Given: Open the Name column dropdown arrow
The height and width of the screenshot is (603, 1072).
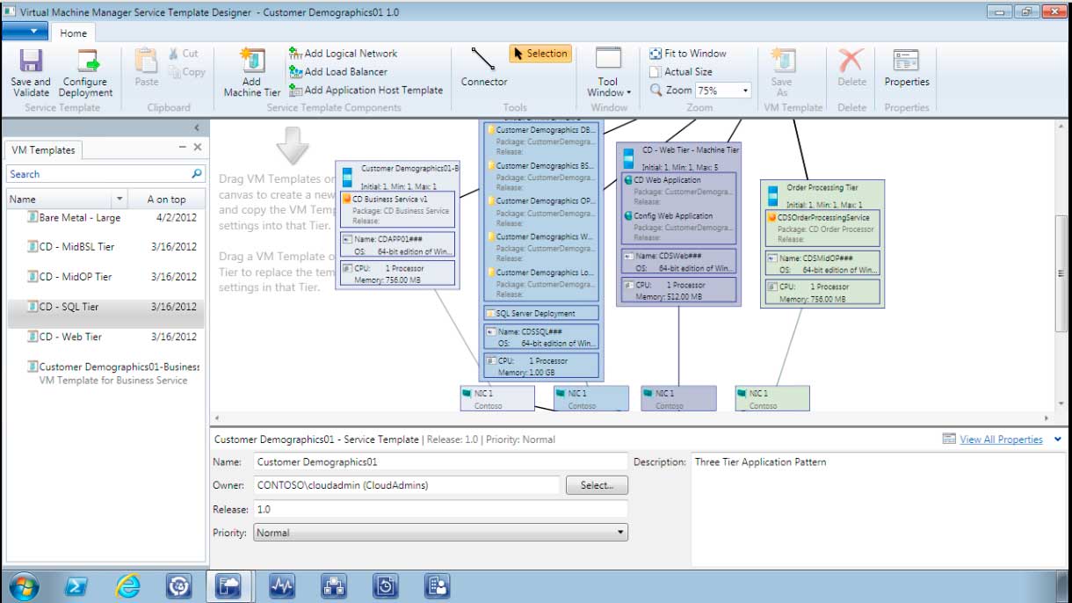Looking at the screenshot, I should coord(120,200).
